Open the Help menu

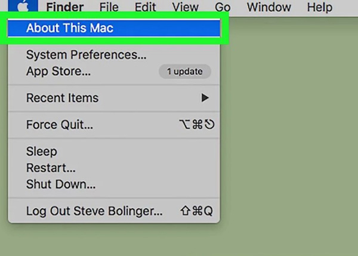(x=319, y=8)
